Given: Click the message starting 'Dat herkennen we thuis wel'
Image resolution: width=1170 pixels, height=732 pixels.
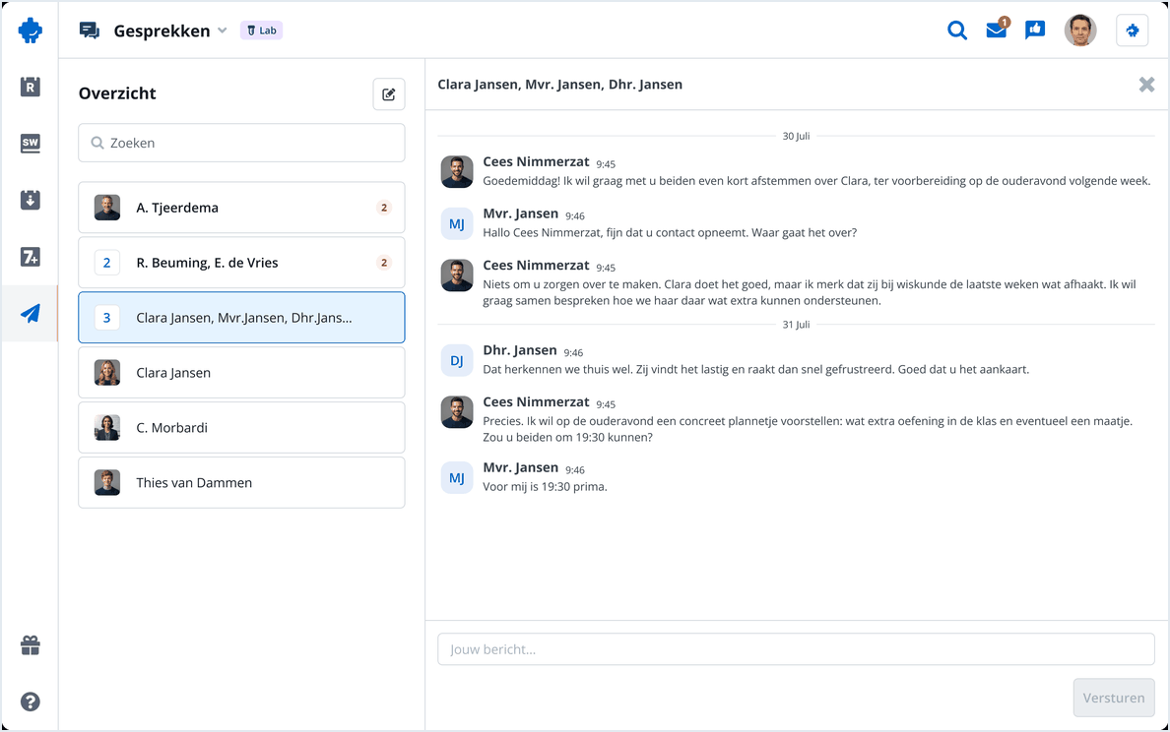Looking at the screenshot, I should pyautogui.click(x=756, y=369).
